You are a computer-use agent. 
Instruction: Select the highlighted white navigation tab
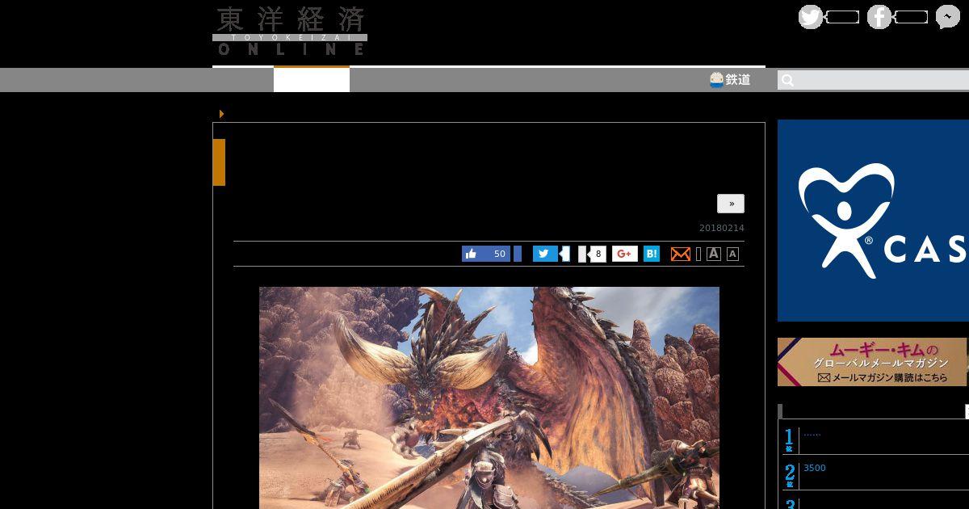click(312, 79)
